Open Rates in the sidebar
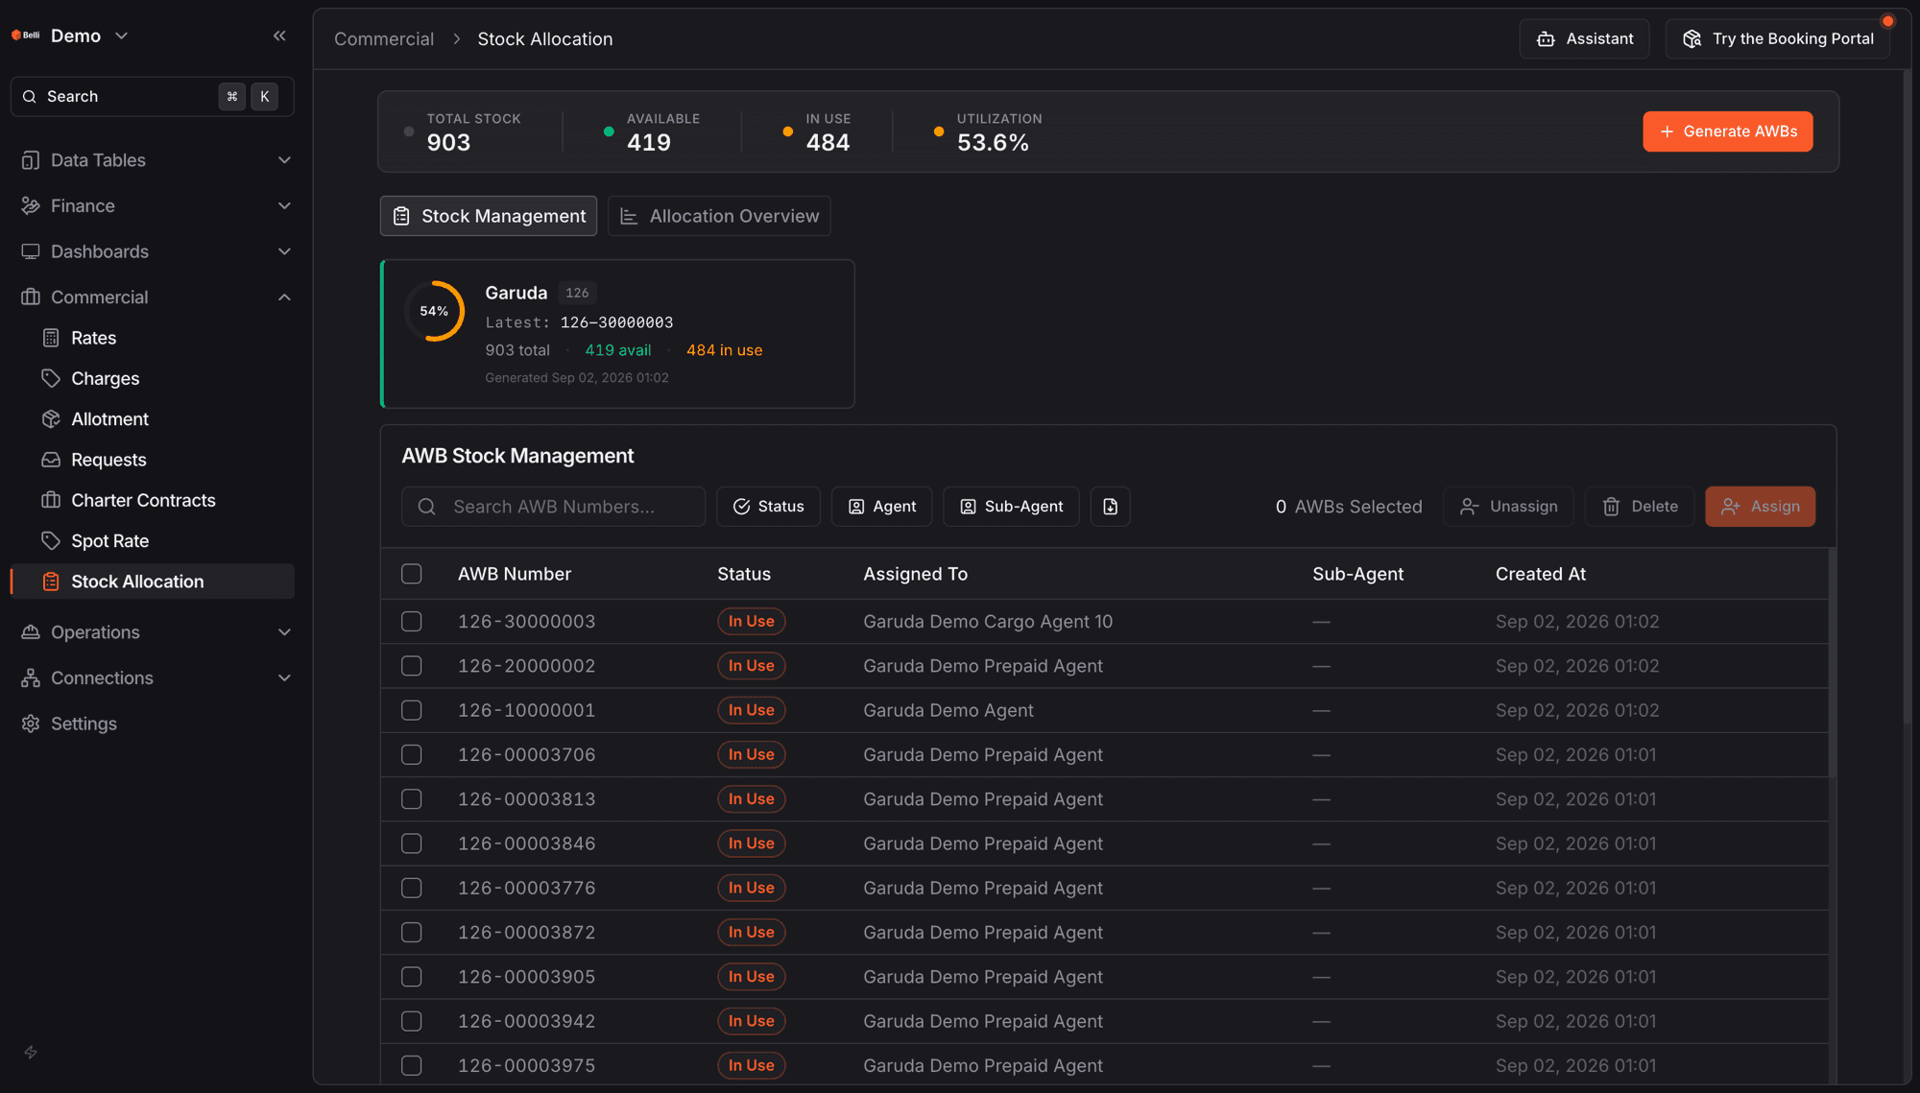The image size is (1920, 1093). pyautogui.click(x=153, y=338)
